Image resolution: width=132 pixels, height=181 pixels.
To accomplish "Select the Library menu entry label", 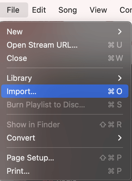I will 19,78.
